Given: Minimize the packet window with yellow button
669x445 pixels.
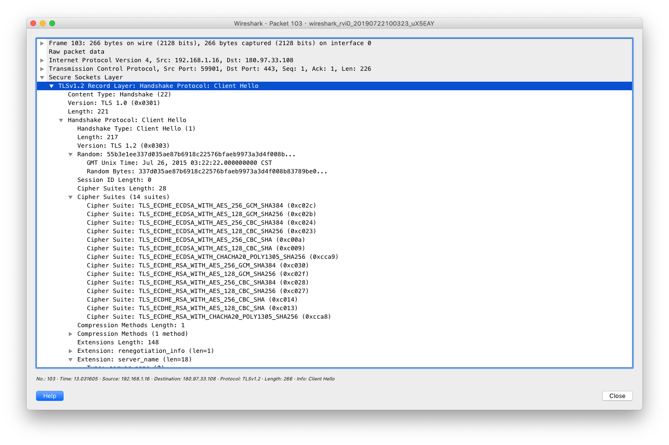Looking at the screenshot, I should (43, 23).
